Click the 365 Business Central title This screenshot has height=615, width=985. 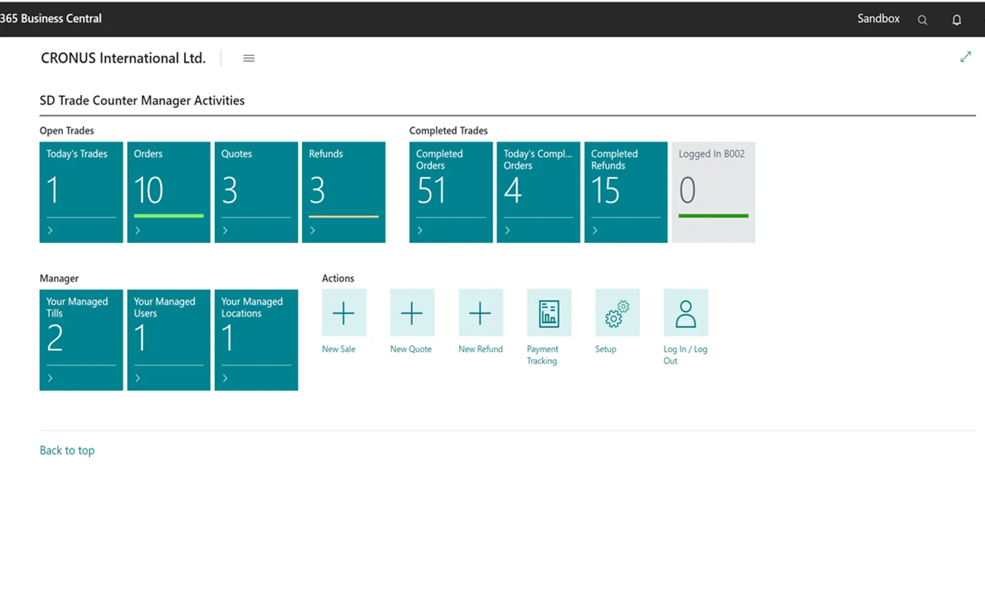point(51,18)
